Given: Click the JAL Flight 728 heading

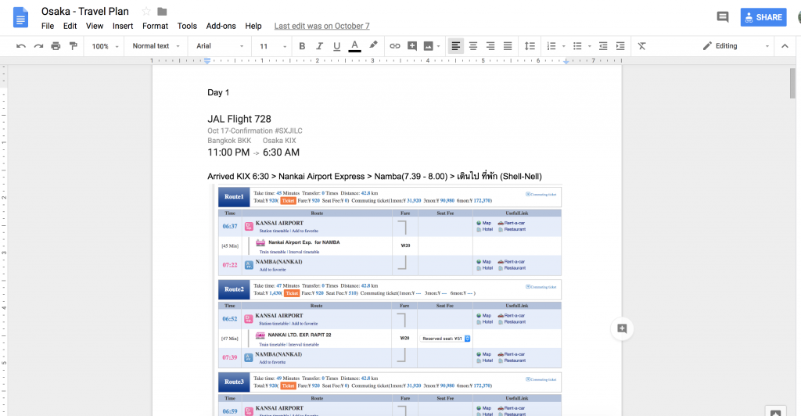Looking at the screenshot, I should (x=239, y=119).
